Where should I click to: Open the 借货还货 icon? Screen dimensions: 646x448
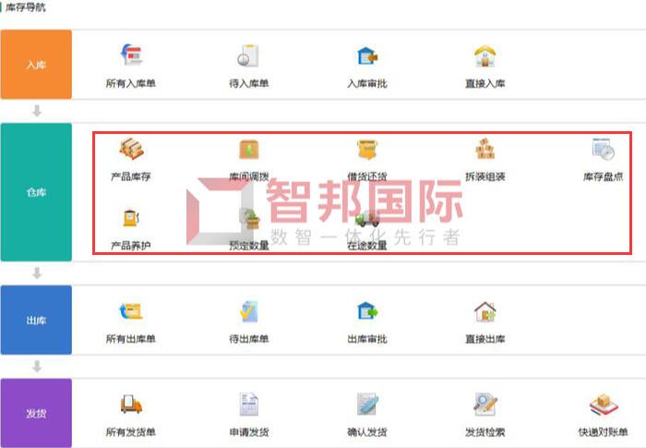[367, 150]
